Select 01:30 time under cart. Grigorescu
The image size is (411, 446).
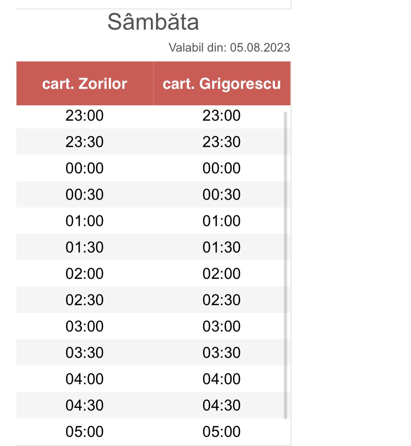click(221, 247)
